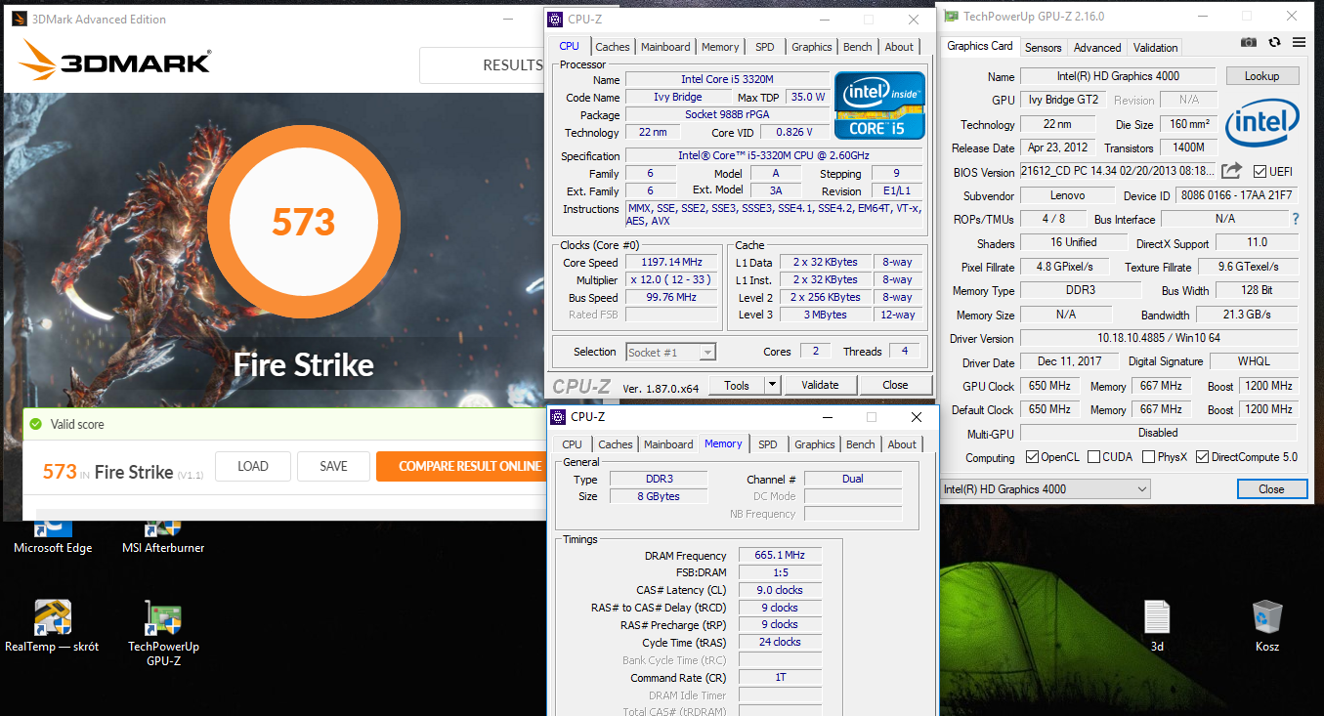
Task: Open Graphics tab in CPU-Z memory window
Action: (815, 444)
